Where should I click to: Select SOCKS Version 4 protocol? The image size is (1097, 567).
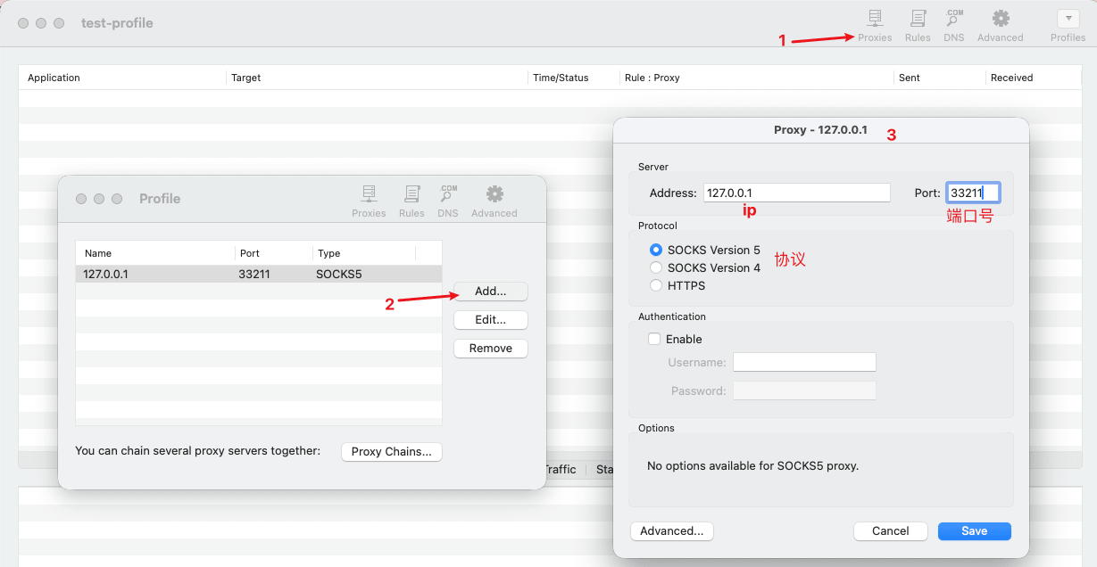point(656,267)
